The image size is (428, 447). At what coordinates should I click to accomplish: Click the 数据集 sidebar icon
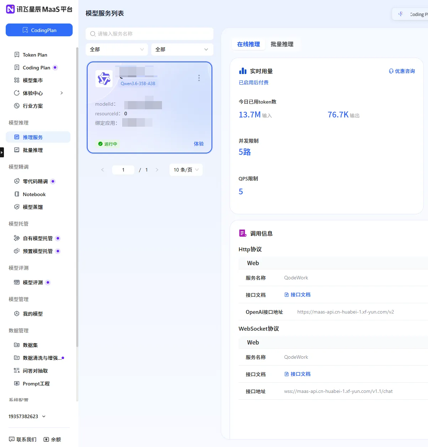click(x=17, y=345)
